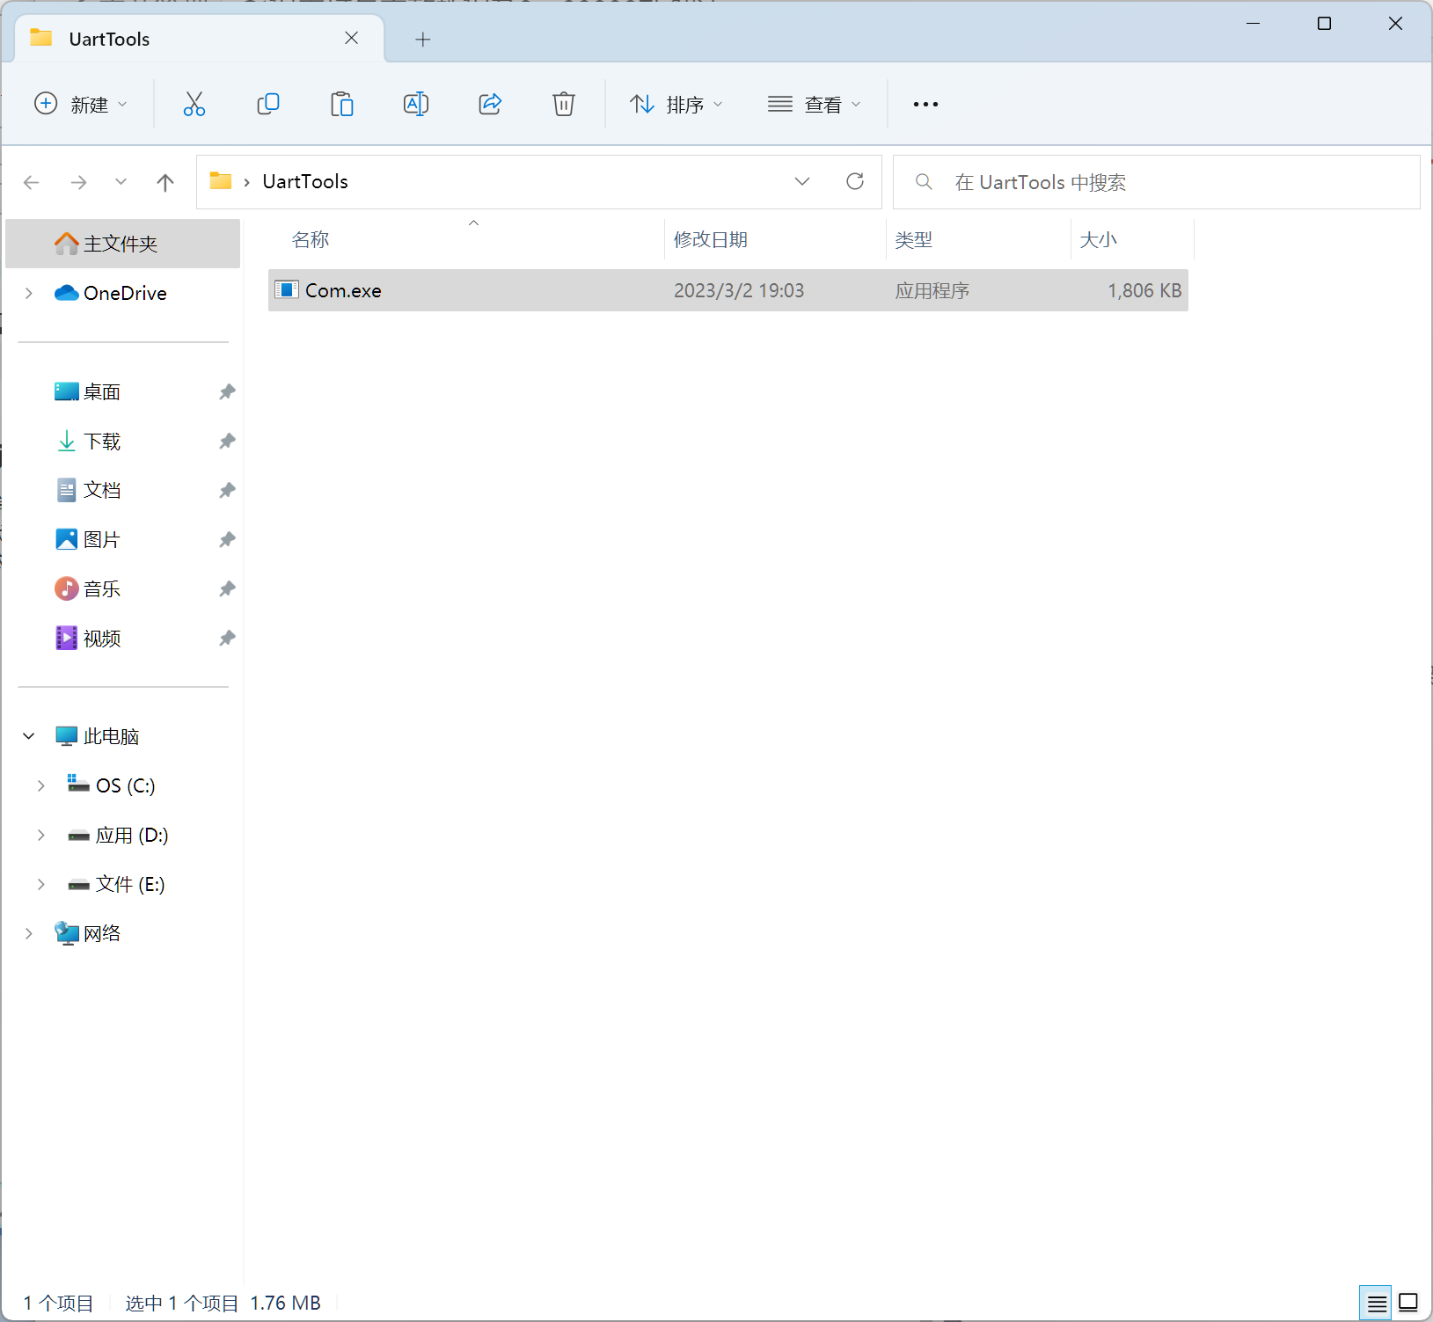Screen dimensions: 1433x1322
Task: Click the 应用程序 type cell
Action: (x=932, y=290)
